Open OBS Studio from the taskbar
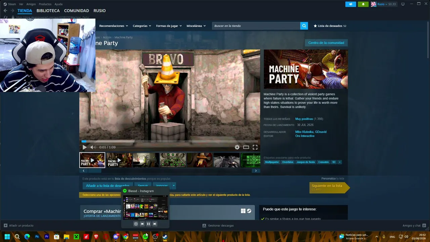 (x=155, y=237)
